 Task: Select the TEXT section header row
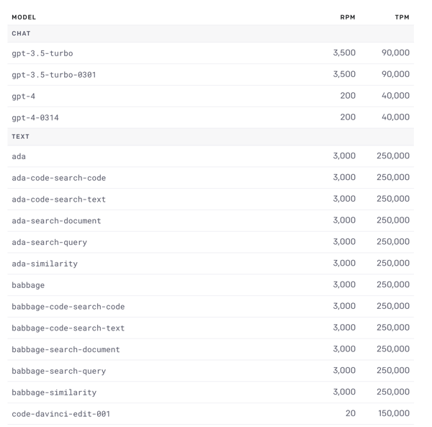pos(210,137)
